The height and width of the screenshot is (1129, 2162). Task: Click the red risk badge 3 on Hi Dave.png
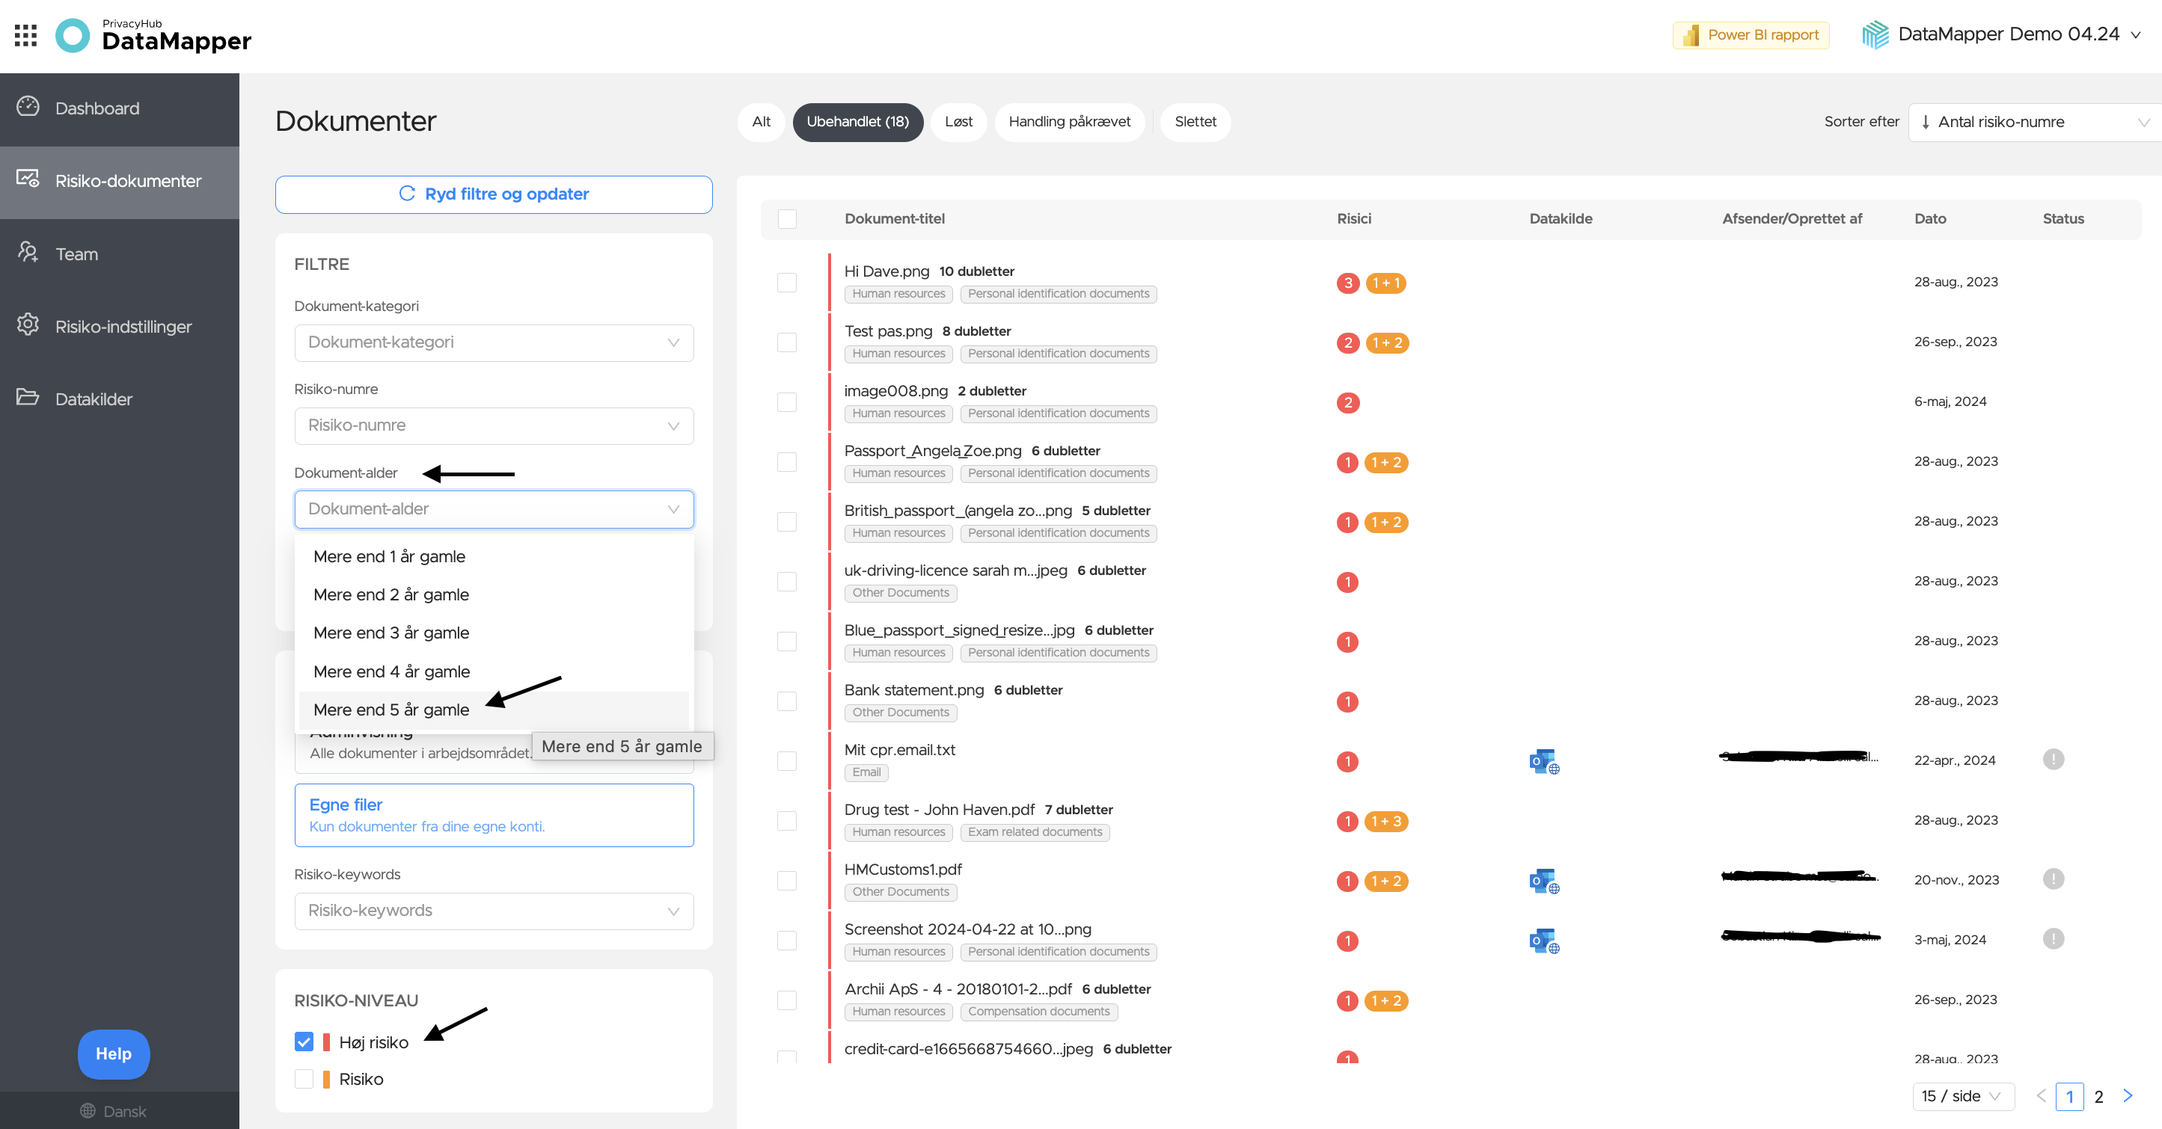1348,283
